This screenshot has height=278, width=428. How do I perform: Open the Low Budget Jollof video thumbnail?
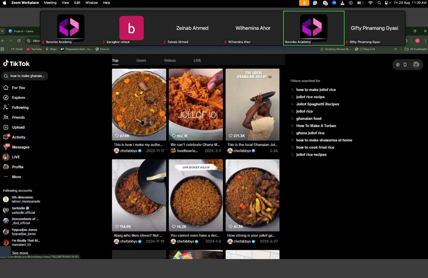(x=196, y=195)
